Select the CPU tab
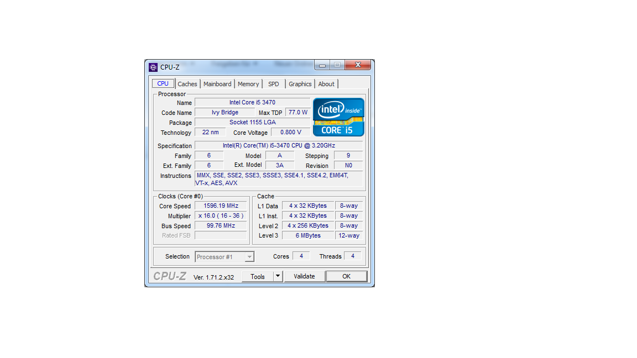 [163, 83]
